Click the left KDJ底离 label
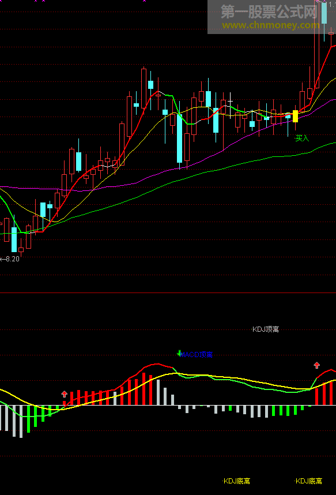336x495 pixels. [237, 481]
